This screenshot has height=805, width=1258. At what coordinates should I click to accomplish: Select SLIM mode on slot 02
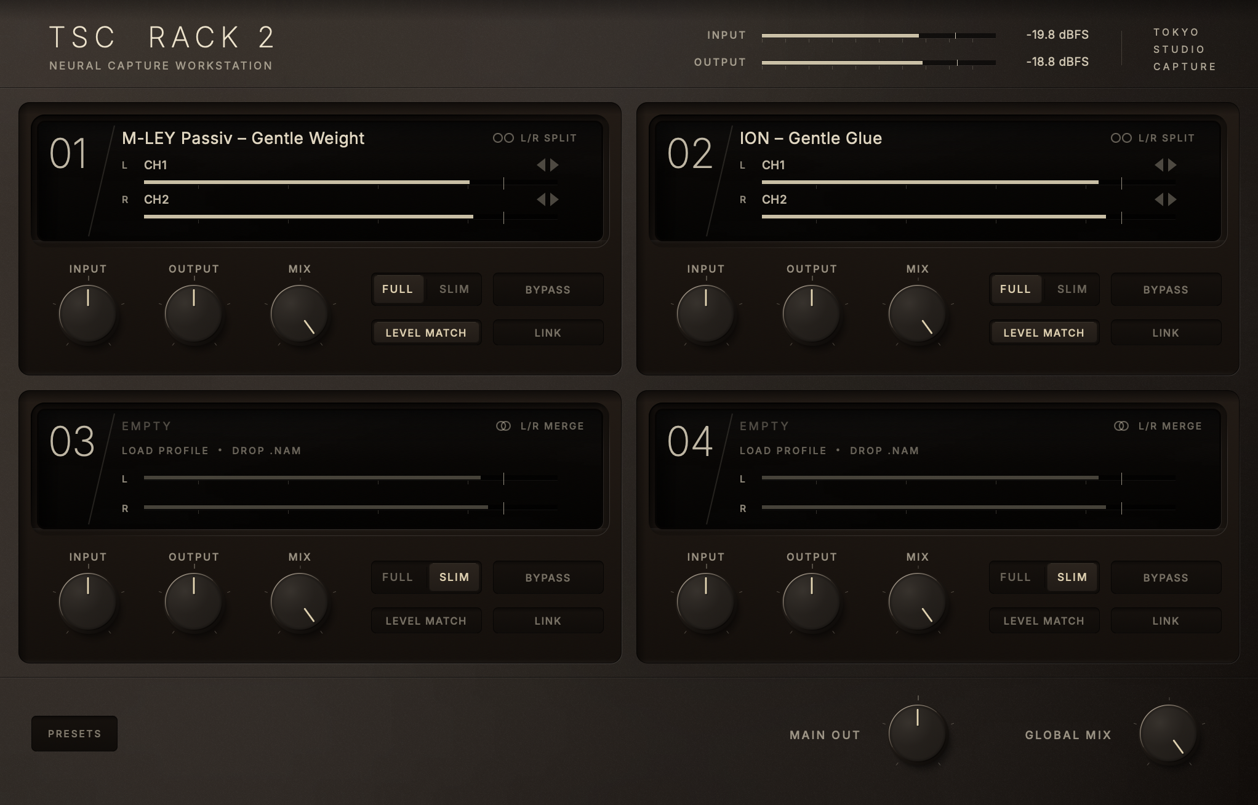coord(1072,289)
